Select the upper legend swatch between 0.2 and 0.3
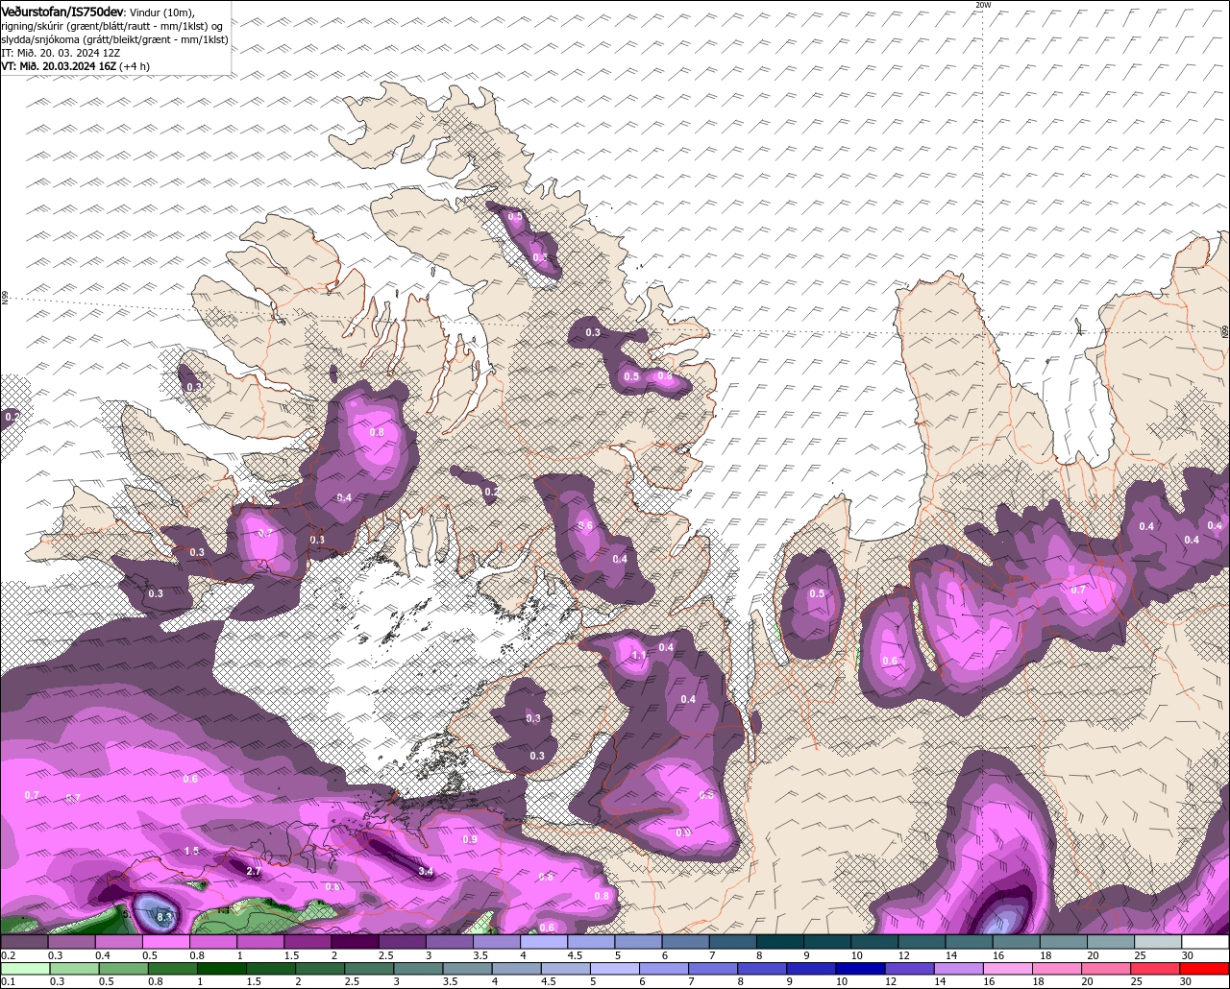Viewport: 1230px width, 989px height. 25,942
